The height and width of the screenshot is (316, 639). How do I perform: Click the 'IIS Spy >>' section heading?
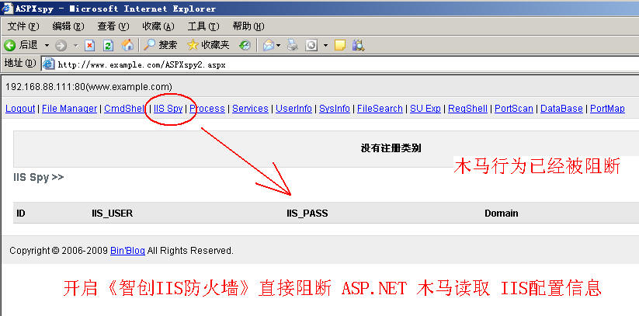point(39,177)
